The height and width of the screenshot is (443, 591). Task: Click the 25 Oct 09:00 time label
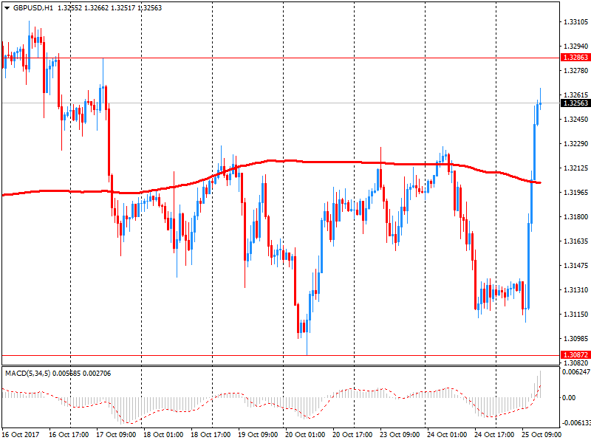coord(542,435)
